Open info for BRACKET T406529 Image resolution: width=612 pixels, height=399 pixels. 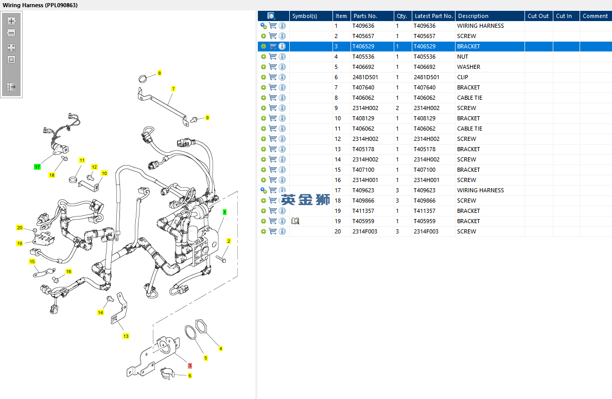282,46
